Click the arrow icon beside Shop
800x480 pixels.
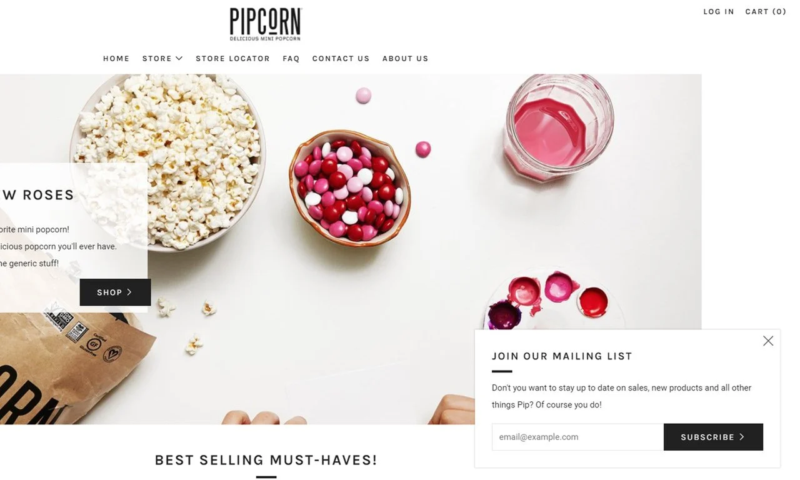[129, 292]
